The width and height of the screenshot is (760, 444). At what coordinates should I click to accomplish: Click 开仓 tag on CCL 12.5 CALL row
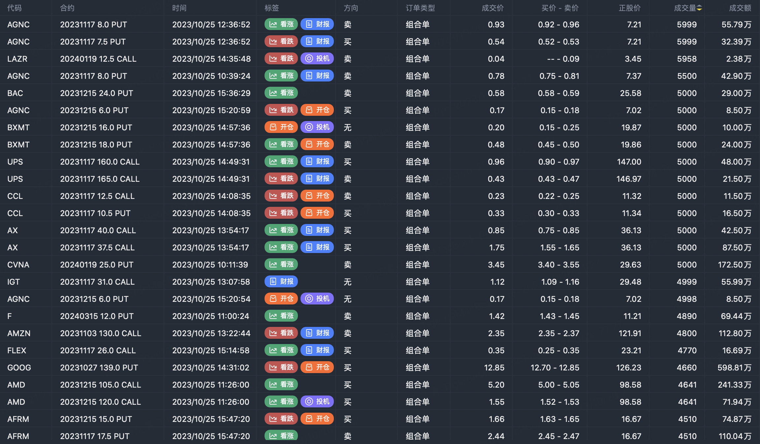(x=317, y=196)
